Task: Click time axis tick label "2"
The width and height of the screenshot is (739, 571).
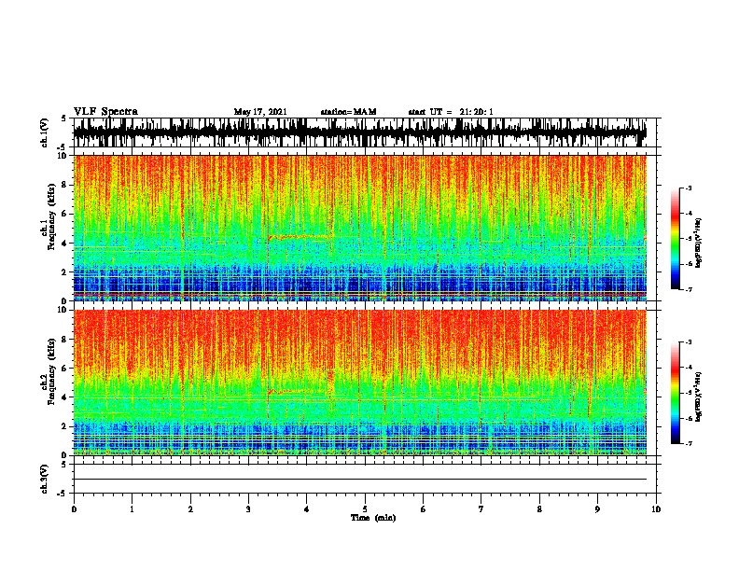Action: click(x=190, y=509)
